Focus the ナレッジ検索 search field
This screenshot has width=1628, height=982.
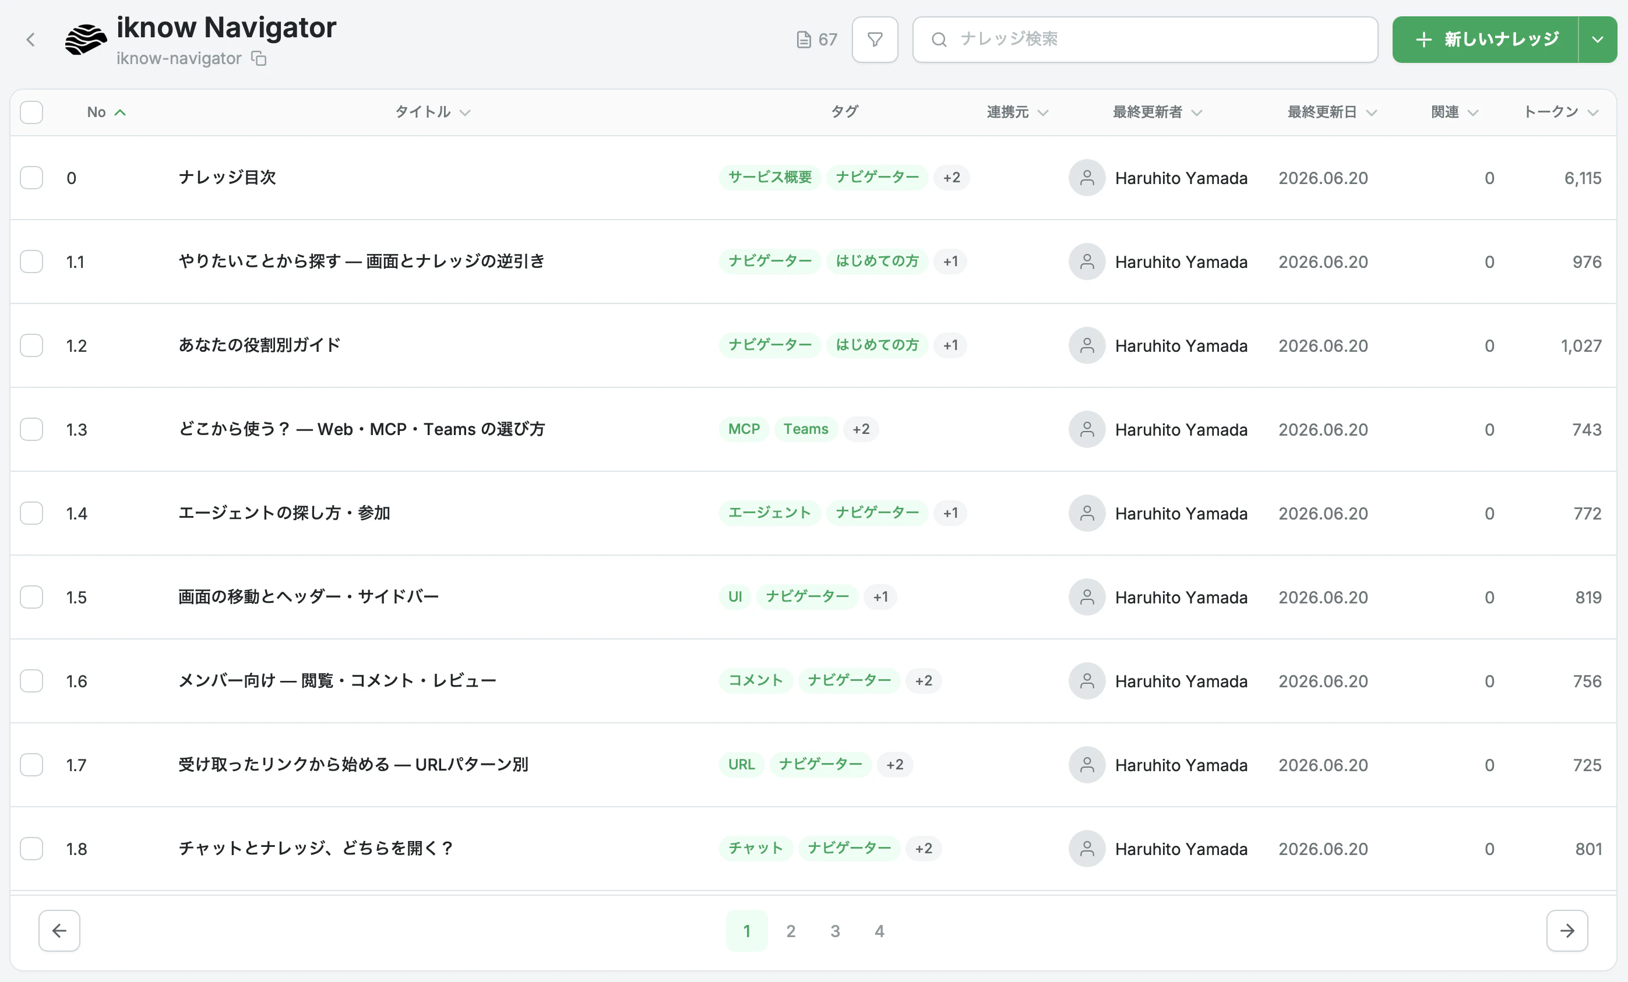(1145, 40)
